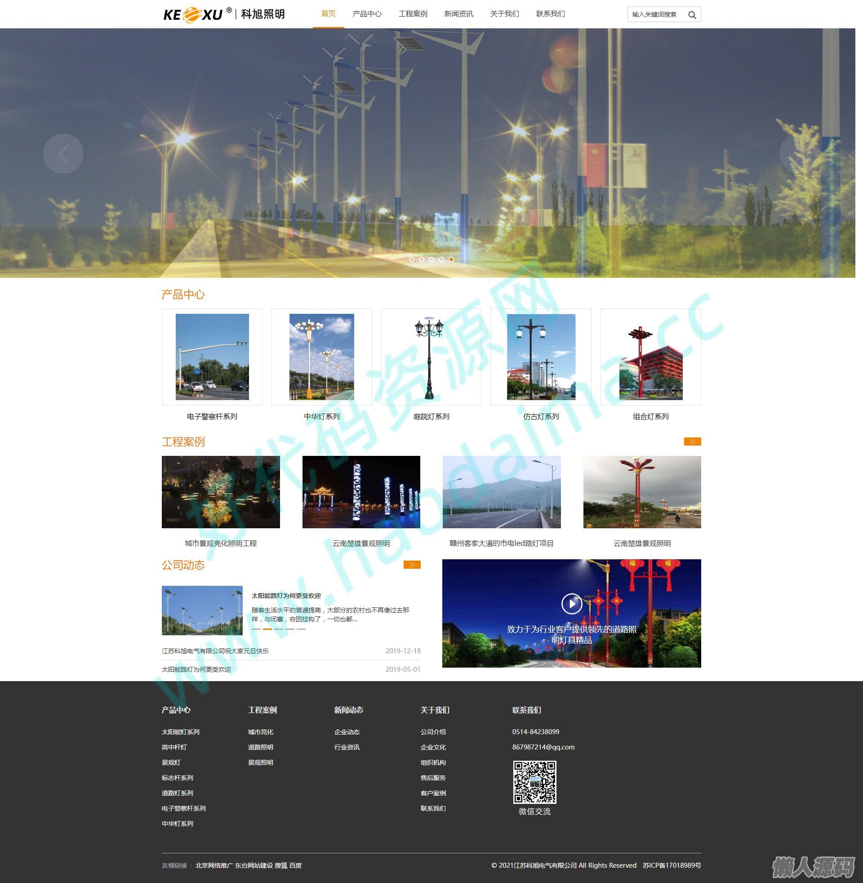Open the 庭院灯系列 product thumbnail

click(431, 357)
